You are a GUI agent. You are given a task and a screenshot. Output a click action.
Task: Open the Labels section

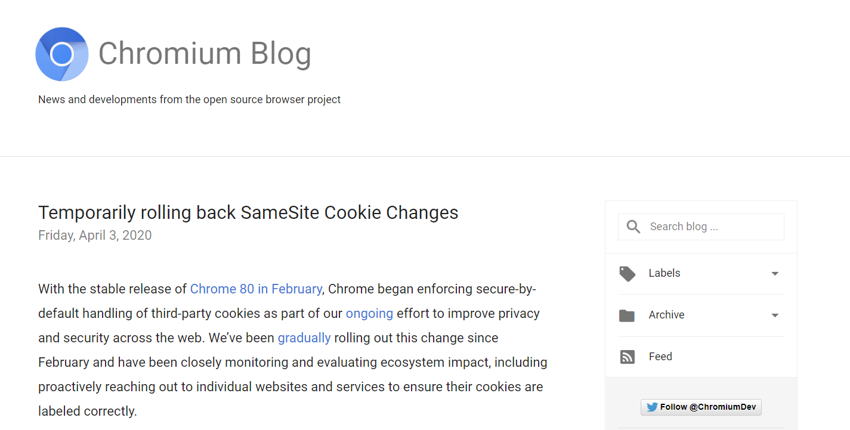pyautogui.click(x=664, y=273)
